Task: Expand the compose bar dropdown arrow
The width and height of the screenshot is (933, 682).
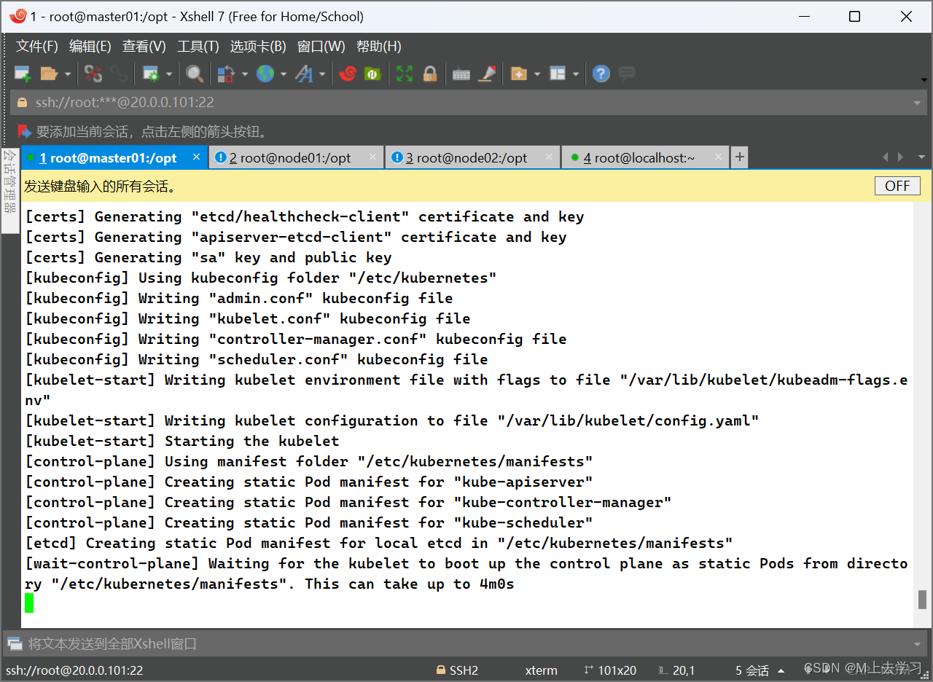Action: pyautogui.click(x=918, y=644)
